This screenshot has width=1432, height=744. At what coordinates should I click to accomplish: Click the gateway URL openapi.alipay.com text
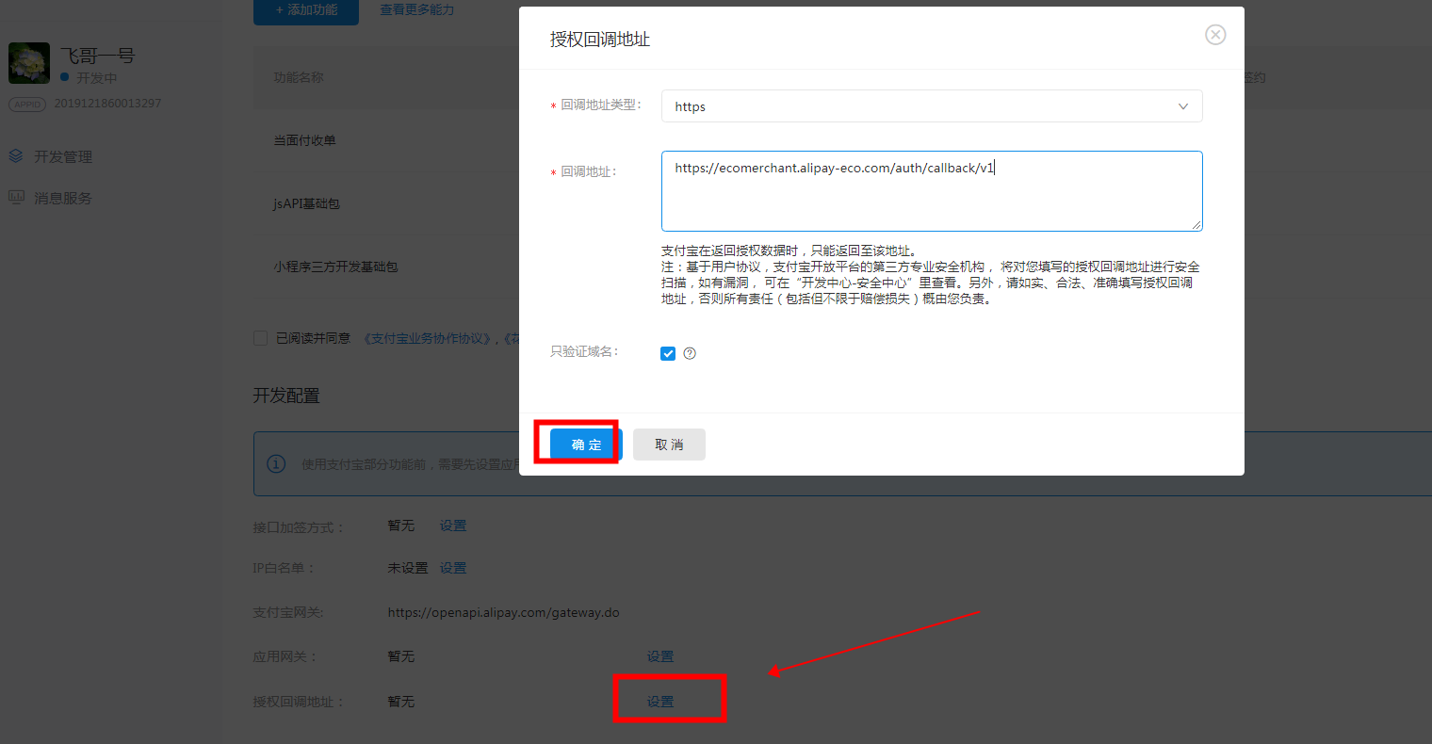pos(504,612)
